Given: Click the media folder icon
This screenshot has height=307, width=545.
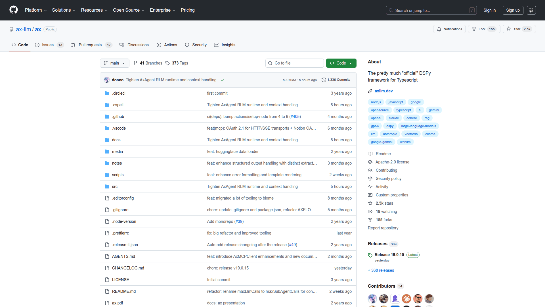Looking at the screenshot, I should (x=107, y=152).
